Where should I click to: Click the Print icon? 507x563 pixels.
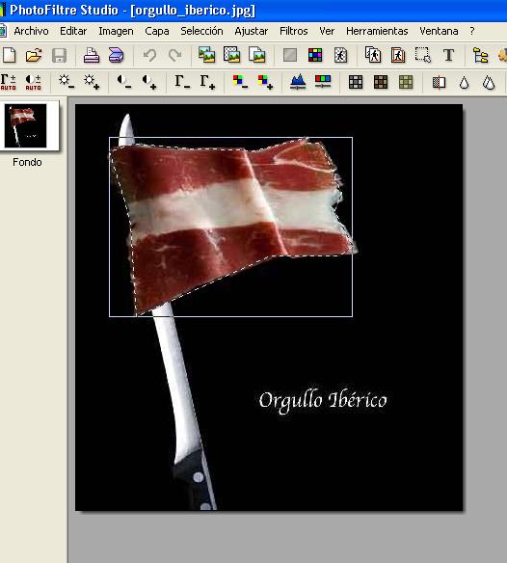point(92,55)
